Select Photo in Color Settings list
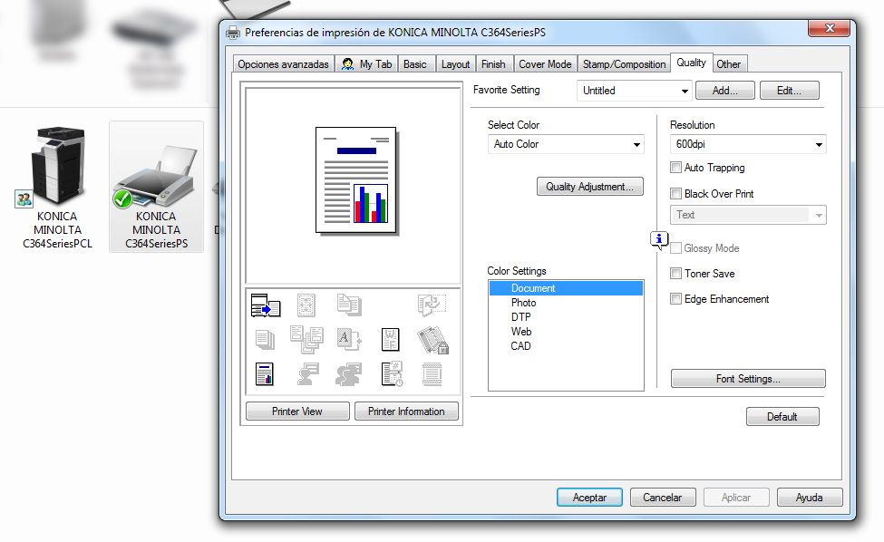The width and height of the screenshot is (884, 542). click(x=566, y=303)
